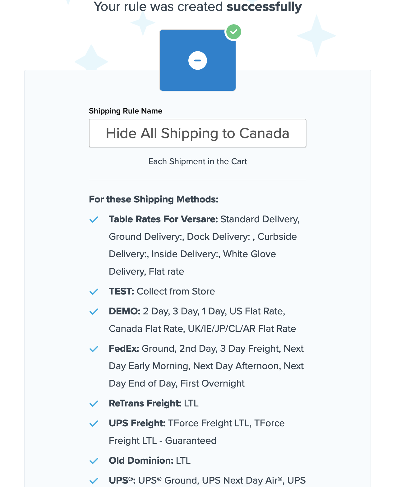Click the checkmark next to UPS Freight
The width and height of the screenshot is (396, 487).
pyautogui.click(x=94, y=424)
